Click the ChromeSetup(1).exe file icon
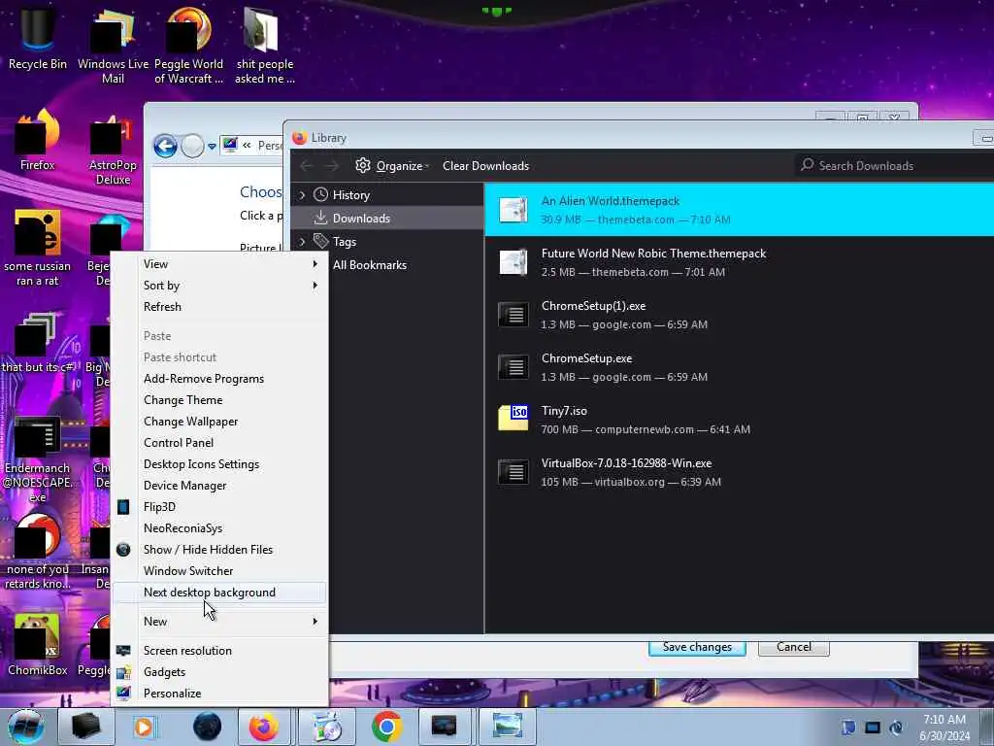This screenshot has height=746, width=994. pyautogui.click(x=513, y=315)
